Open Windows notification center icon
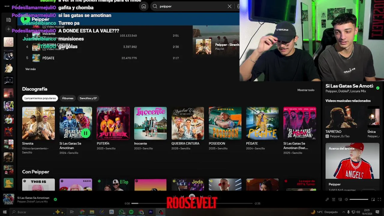 tap(377, 212)
